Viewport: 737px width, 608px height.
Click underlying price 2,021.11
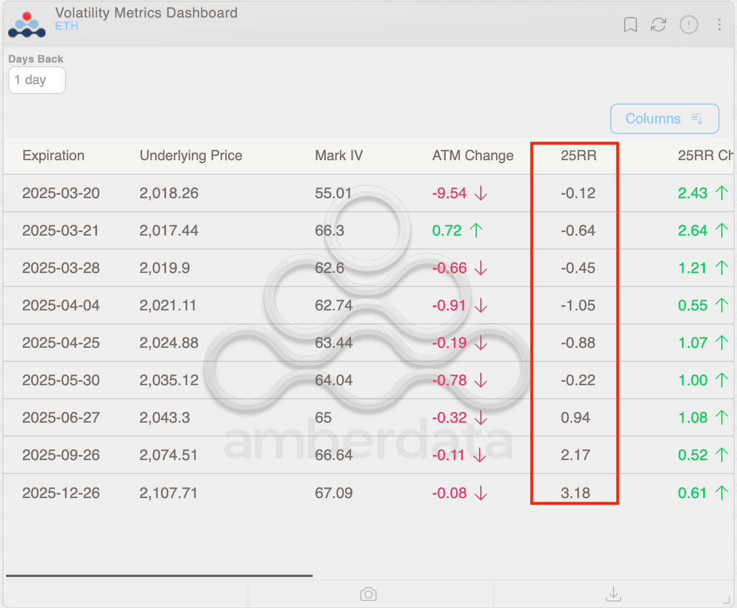coord(168,305)
